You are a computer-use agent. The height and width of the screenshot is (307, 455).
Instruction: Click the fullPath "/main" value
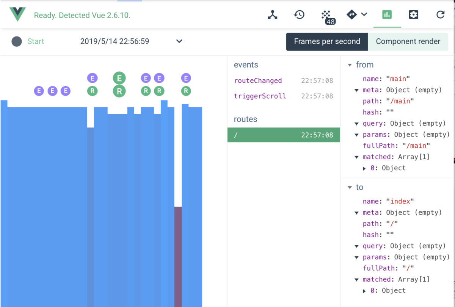click(417, 146)
